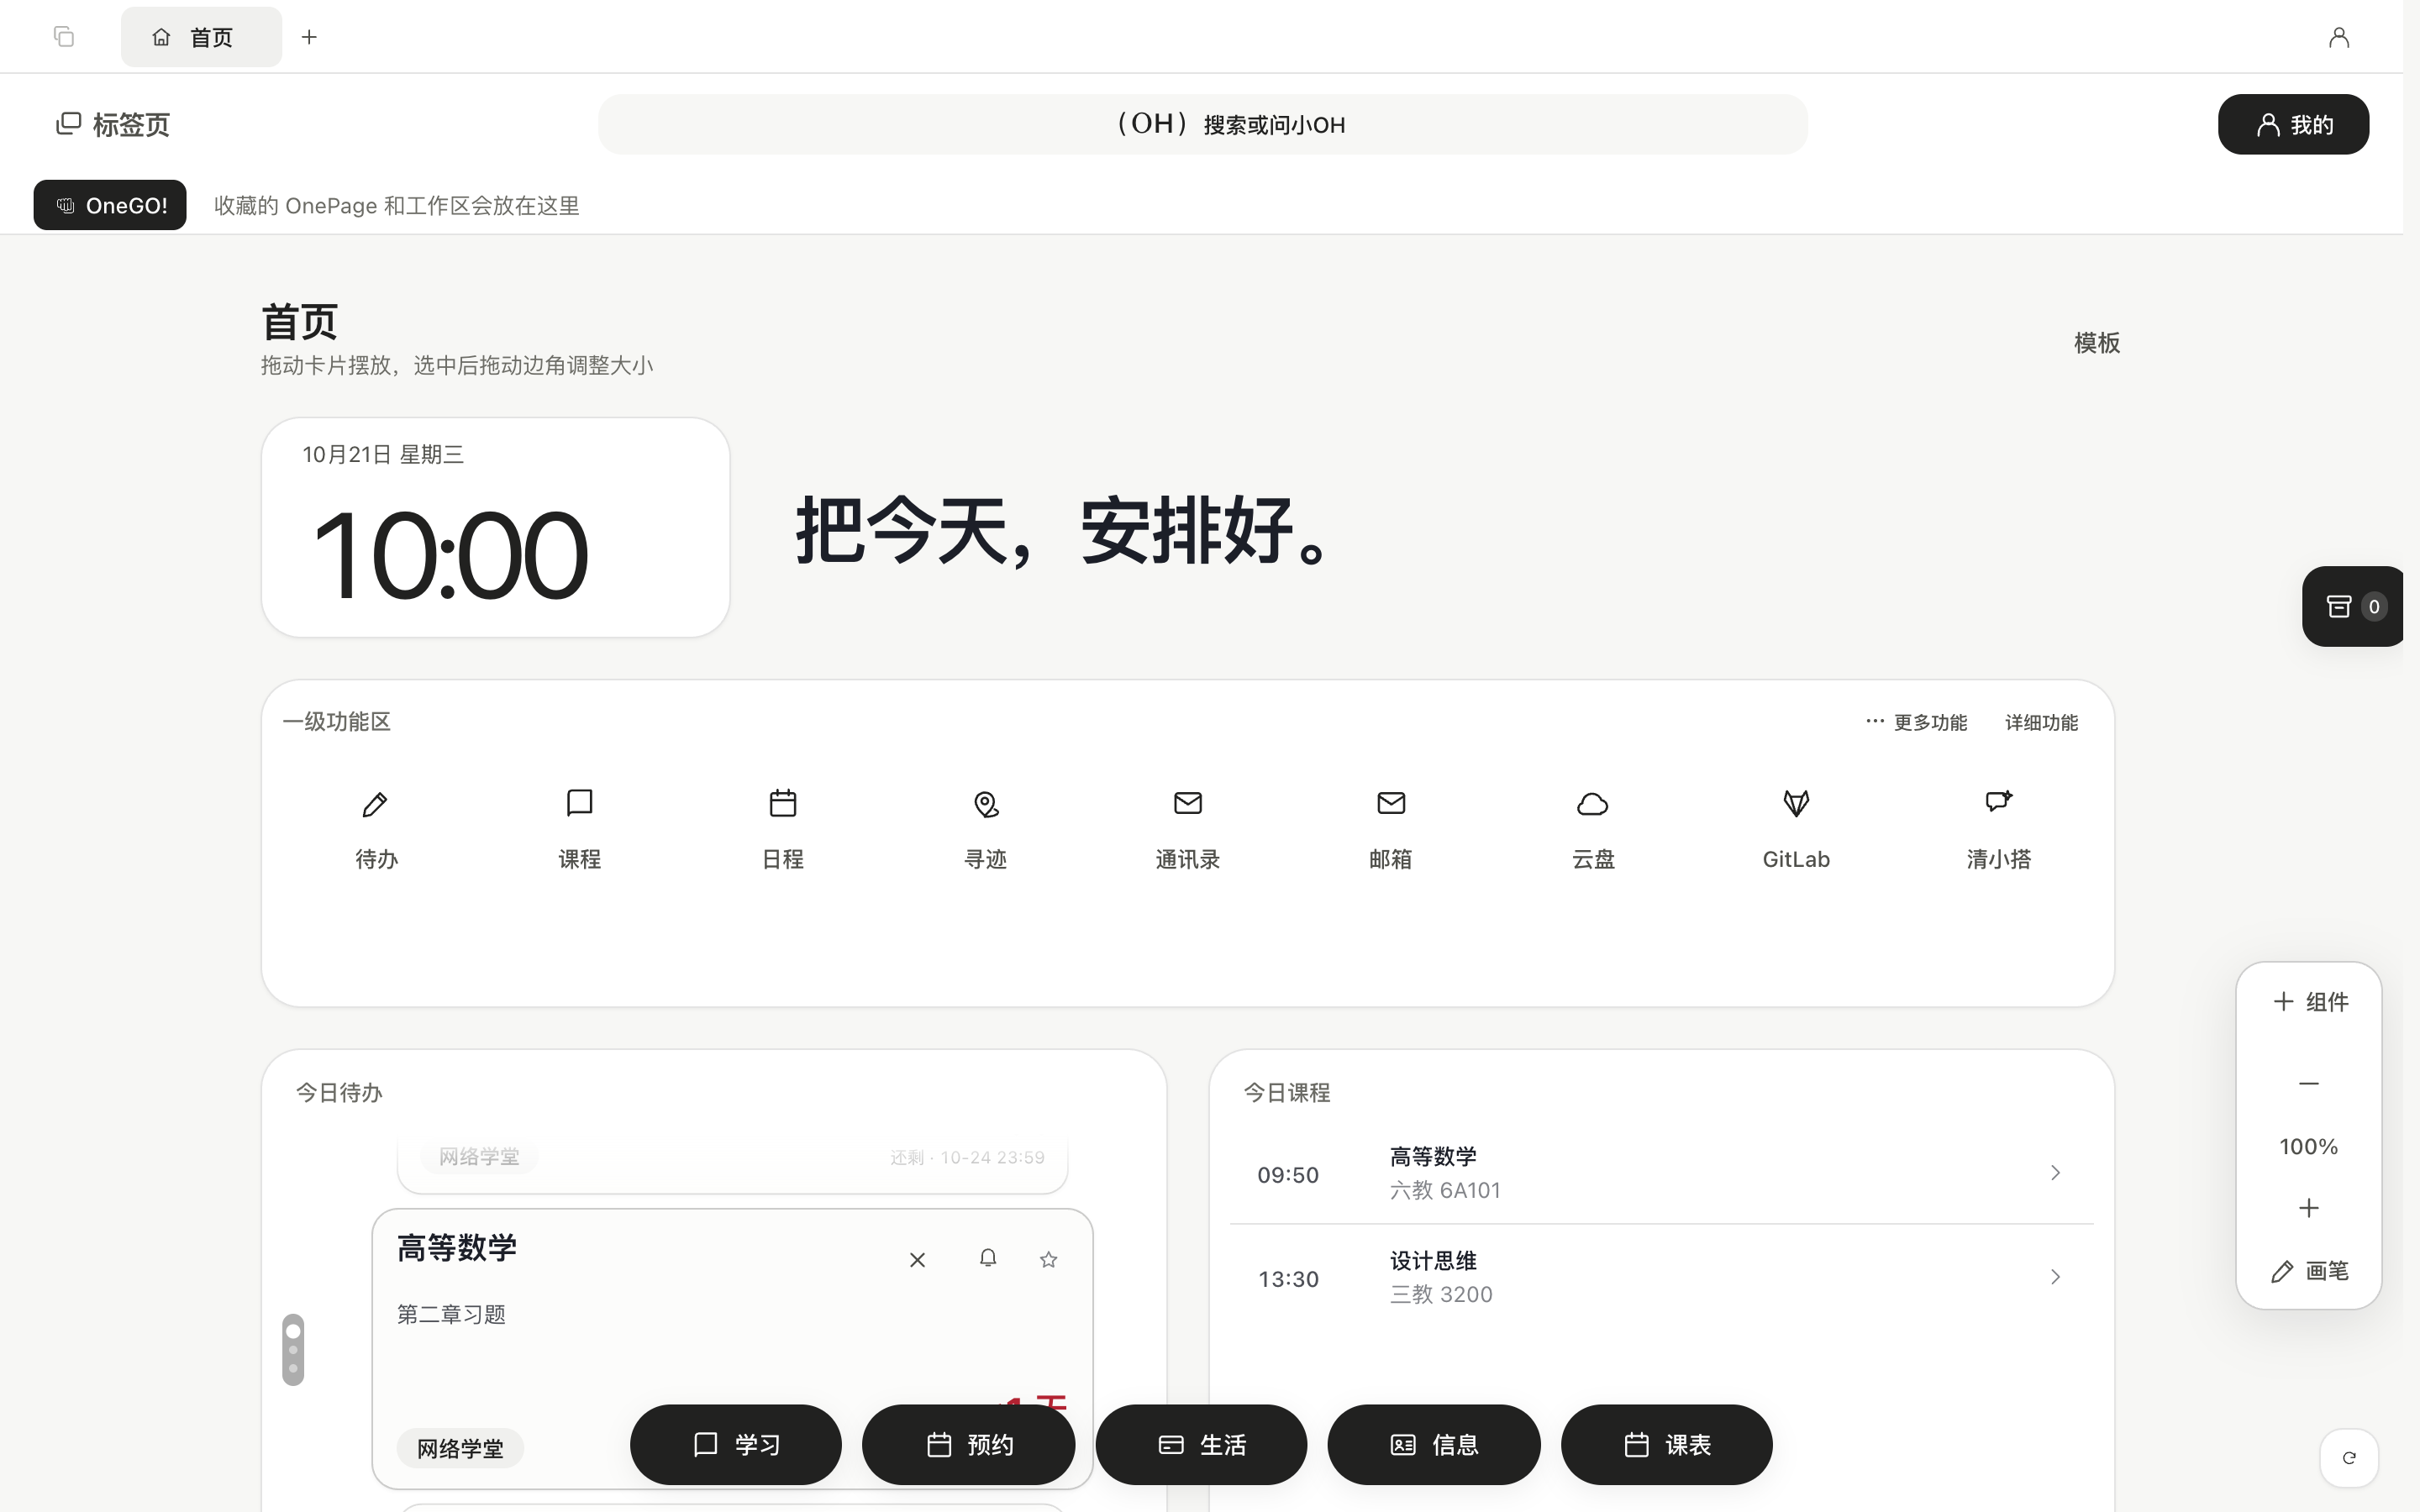The height and width of the screenshot is (1512, 2420).
Task: Zoom out with the minus button
Action: (x=2308, y=1084)
